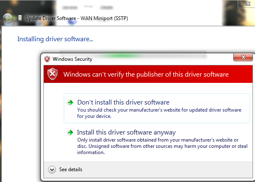The width and height of the screenshot is (255, 182).
Task: Click the green arrow beside Don't install
Action: 71,102
